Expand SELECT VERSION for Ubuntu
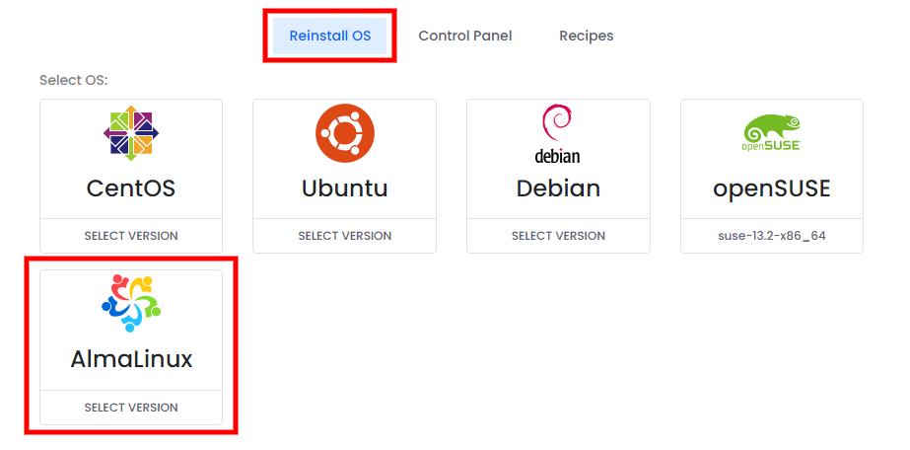The width and height of the screenshot is (910, 450). (345, 236)
